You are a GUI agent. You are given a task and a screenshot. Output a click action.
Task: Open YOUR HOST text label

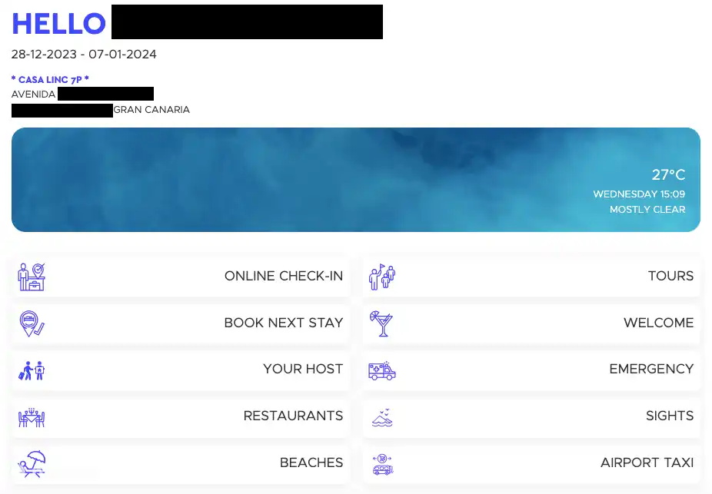coord(302,370)
